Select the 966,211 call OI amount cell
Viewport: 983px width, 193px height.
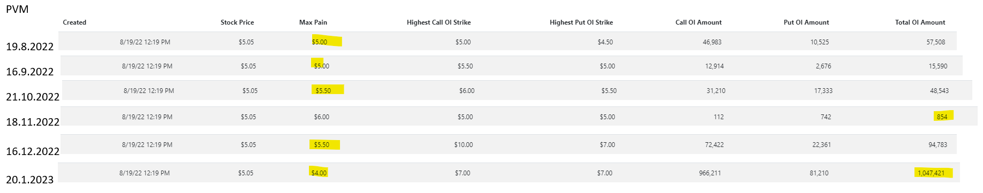[710, 173]
